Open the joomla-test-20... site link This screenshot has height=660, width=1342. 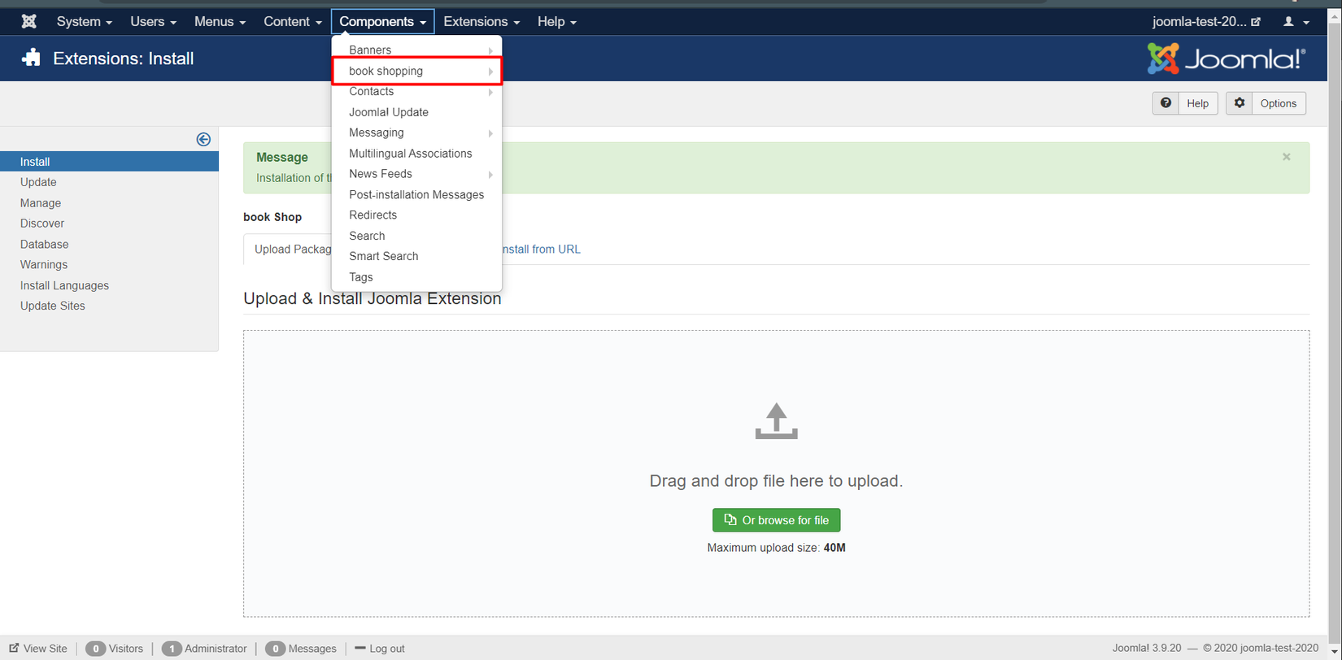point(1206,22)
